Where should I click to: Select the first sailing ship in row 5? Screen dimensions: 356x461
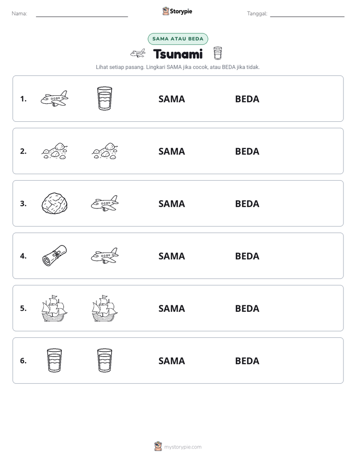coord(54,308)
